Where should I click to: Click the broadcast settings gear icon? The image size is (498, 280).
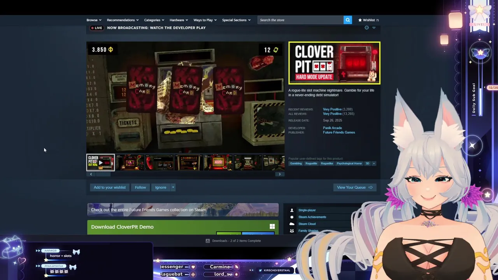[x=366, y=28]
